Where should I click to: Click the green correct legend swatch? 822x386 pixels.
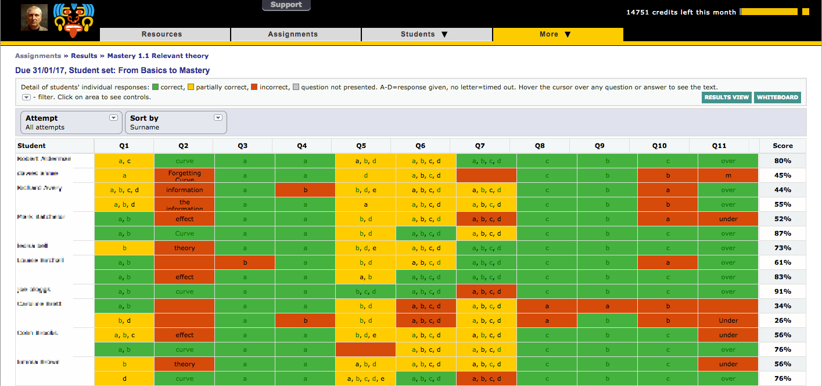click(x=155, y=87)
